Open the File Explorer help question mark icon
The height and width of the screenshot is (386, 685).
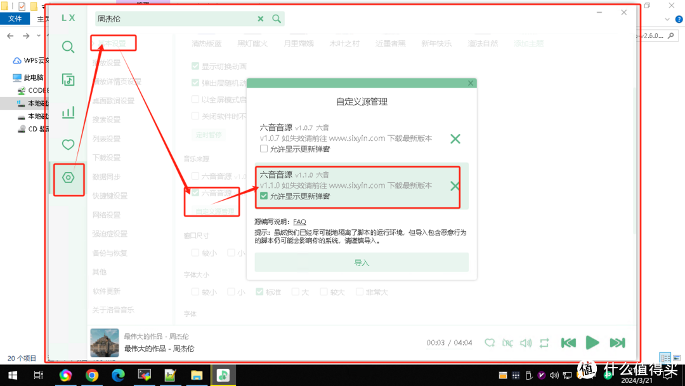tap(679, 19)
